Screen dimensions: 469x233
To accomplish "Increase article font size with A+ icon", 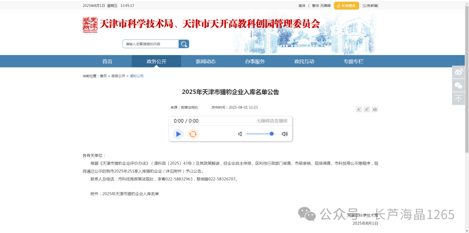I will (x=367, y=109).
